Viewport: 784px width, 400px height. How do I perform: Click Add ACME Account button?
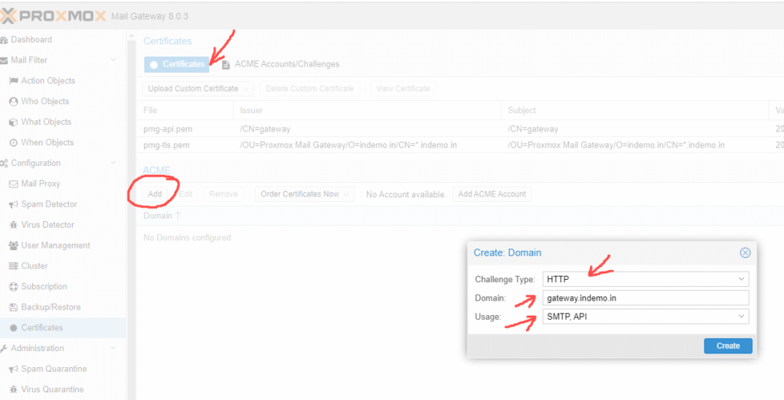(x=492, y=194)
